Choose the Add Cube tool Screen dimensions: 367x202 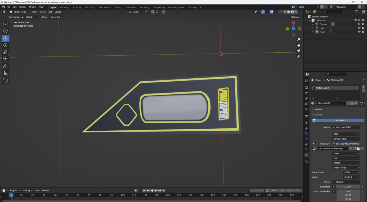tap(5, 80)
